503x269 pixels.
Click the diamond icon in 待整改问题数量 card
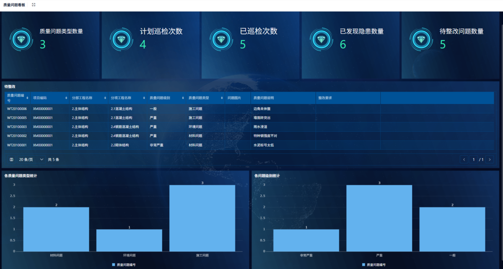(x=421, y=40)
